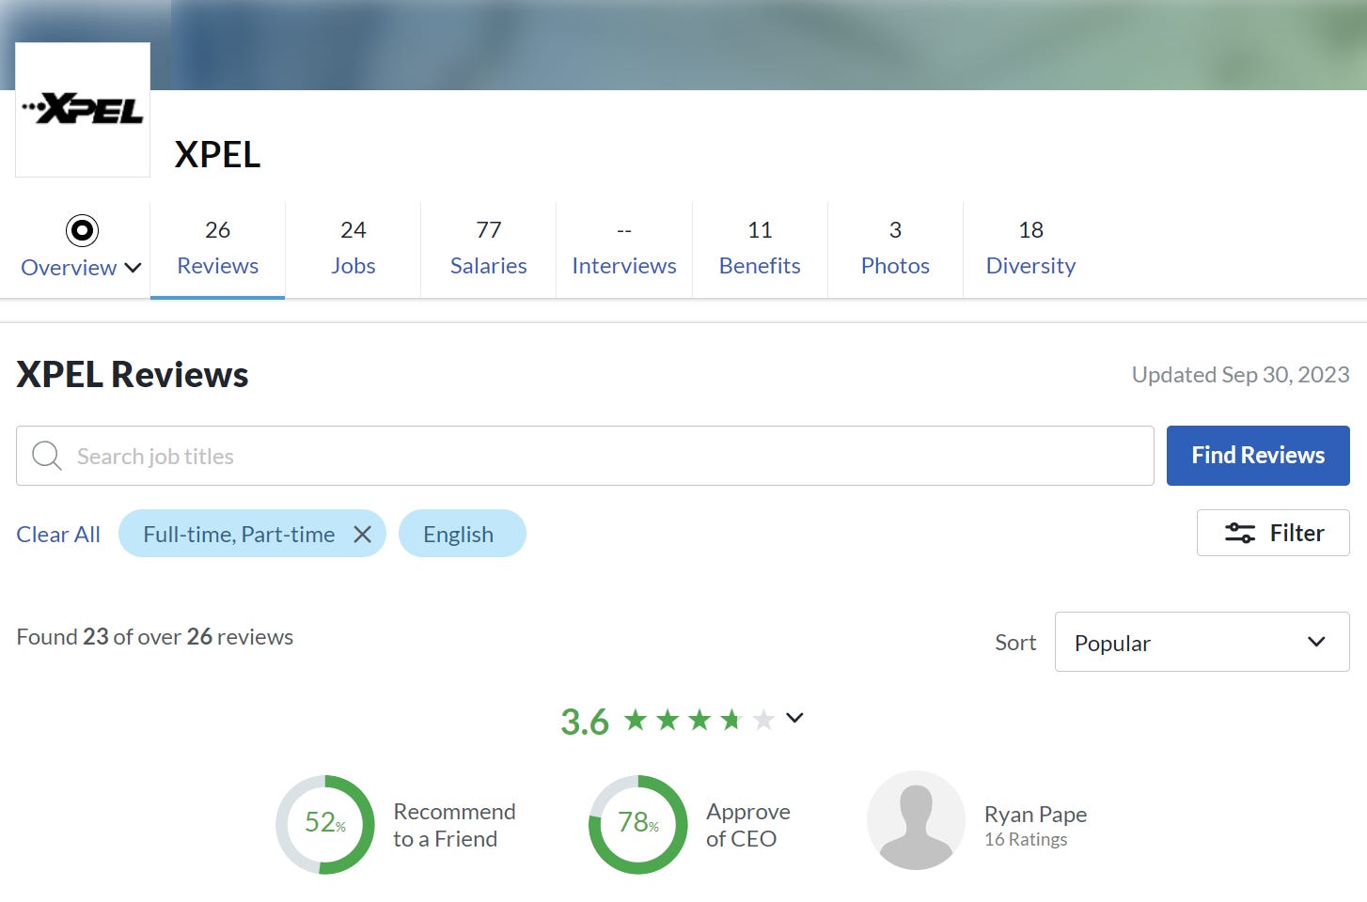Click the Found 23 of over 26 reviews text
This screenshot has width=1367, height=902.
[155, 637]
